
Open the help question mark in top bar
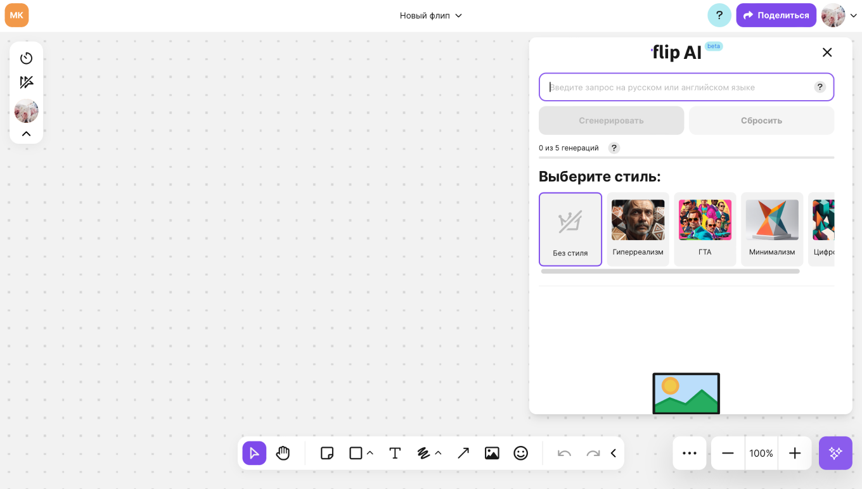coord(719,15)
